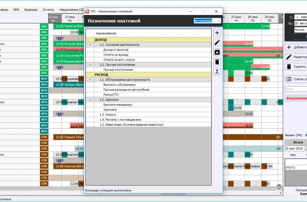Collapse the 1.2. Зарплата group
Viewport: 307px width, 202px height.
(90, 100)
